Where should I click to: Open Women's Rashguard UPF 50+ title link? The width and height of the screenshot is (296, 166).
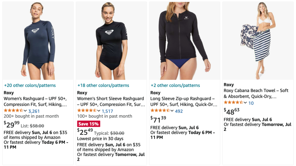(35, 102)
